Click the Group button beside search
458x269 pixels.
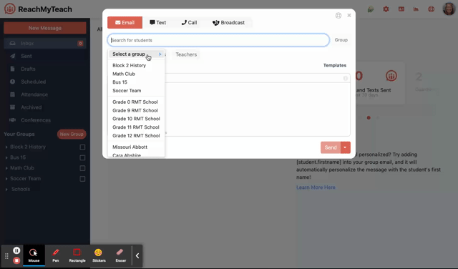tap(341, 40)
